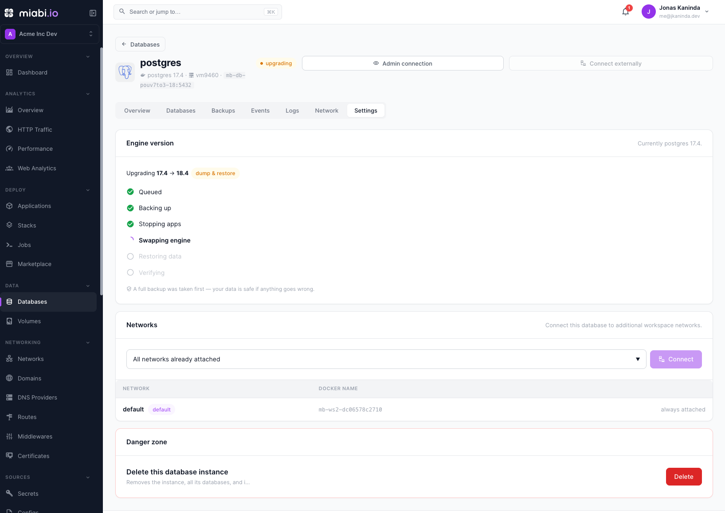
Task: Navigate to Applications
Action: click(x=48, y=206)
